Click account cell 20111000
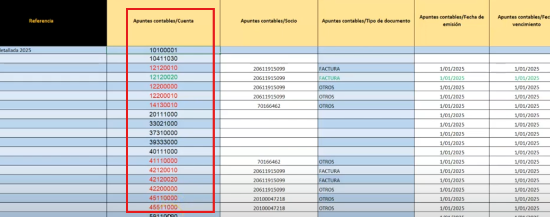The width and height of the screenshot is (550, 217). (x=163, y=115)
